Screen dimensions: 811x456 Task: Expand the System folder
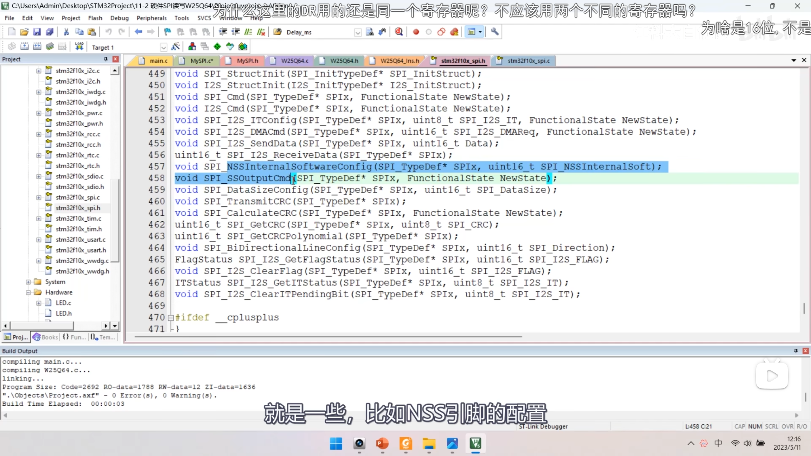pyautogui.click(x=28, y=282)
